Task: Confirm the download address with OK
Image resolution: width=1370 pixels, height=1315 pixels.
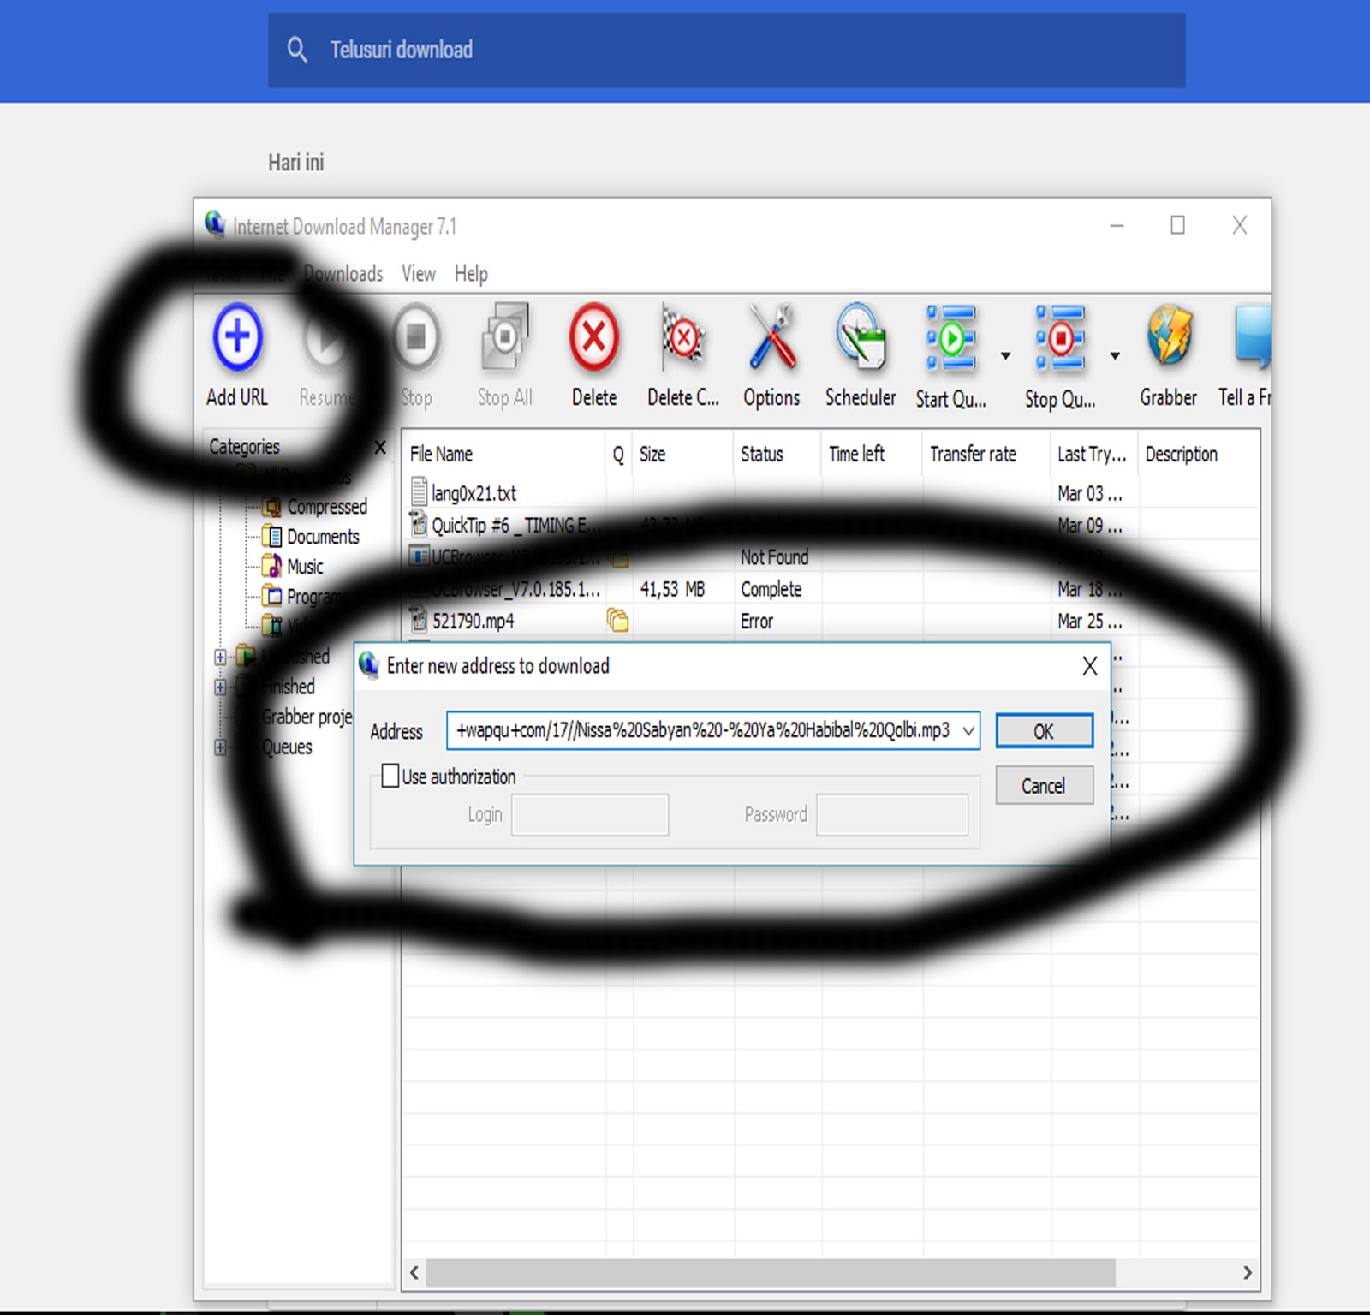Action: 1043,731
